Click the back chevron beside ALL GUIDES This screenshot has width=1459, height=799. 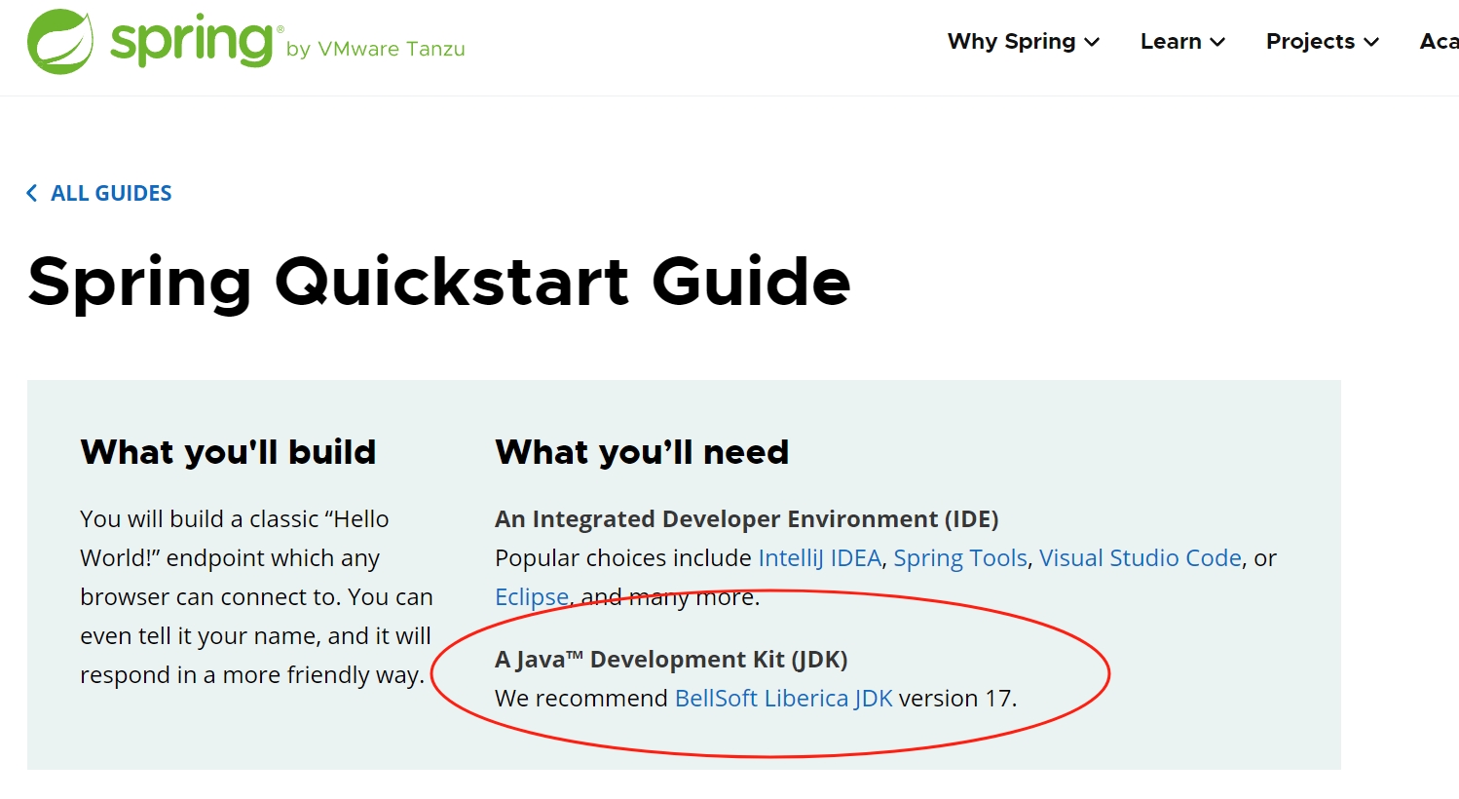click(30, 193)
